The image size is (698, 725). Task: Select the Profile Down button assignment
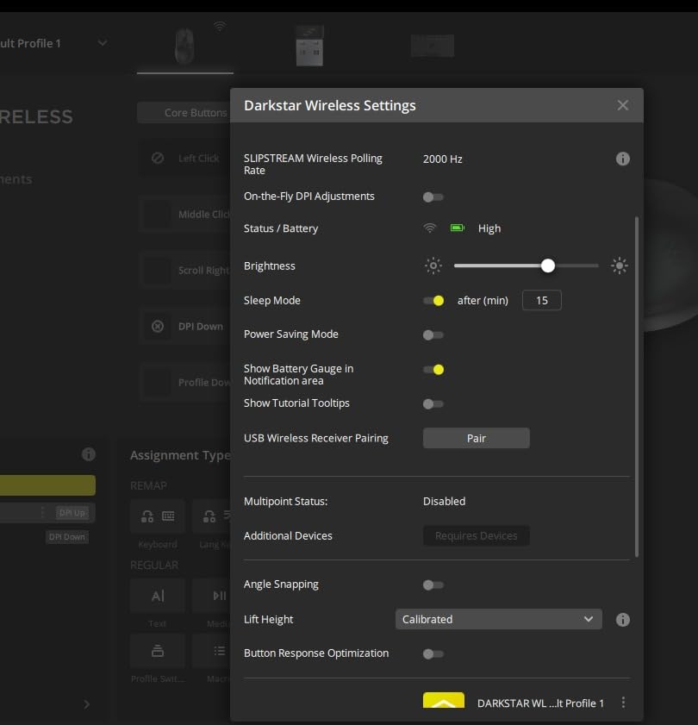tap(184, 383)
